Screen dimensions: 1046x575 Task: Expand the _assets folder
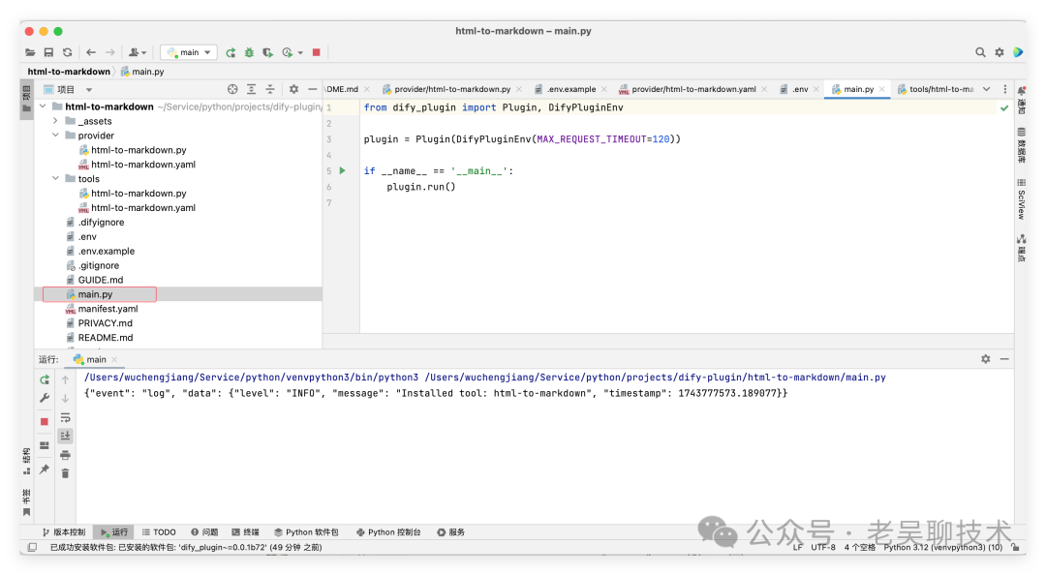click(x=55, y=121)
